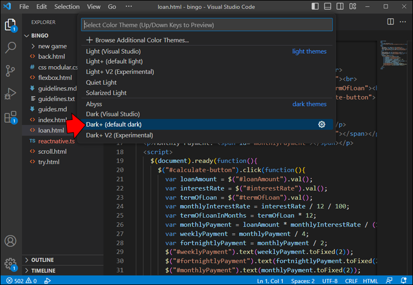This screenshot has width=413, height=285.
Task: Select Dark+ (default dark) theme
Action: [x=206, y=124]
